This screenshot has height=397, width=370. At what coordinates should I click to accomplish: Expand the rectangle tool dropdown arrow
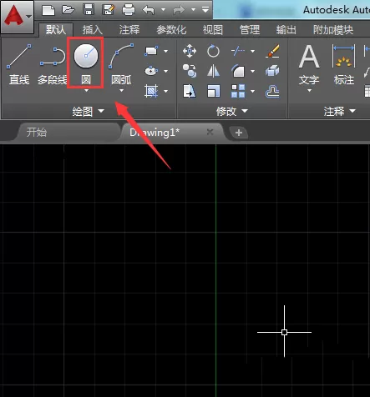pos(166,51)
